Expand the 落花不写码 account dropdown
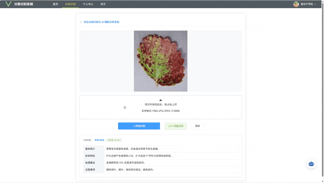324x183 pixels. (x=306, y=4)
